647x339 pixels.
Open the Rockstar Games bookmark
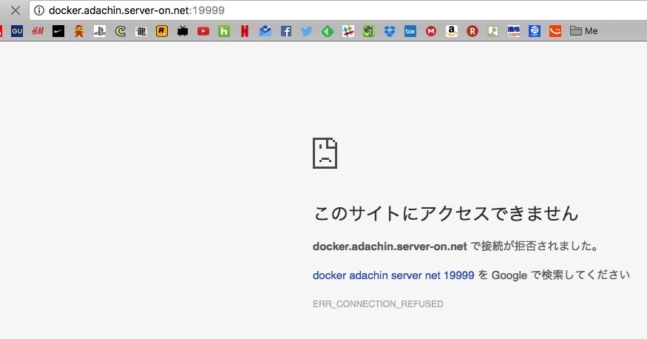pos(161,31)
